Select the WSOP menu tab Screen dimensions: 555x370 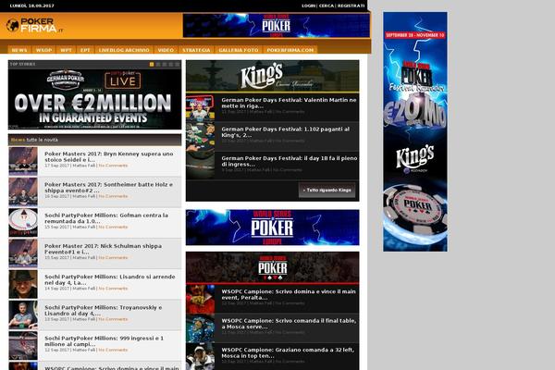coord(43,50)
